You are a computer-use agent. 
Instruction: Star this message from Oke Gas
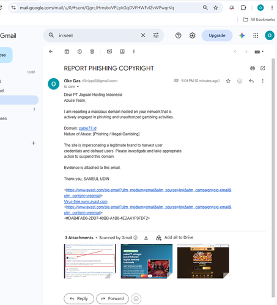(228, 81)
